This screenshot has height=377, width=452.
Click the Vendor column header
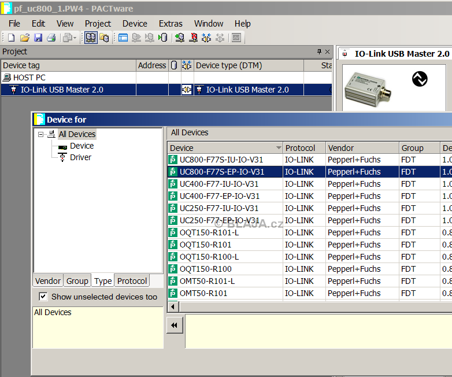362,148
